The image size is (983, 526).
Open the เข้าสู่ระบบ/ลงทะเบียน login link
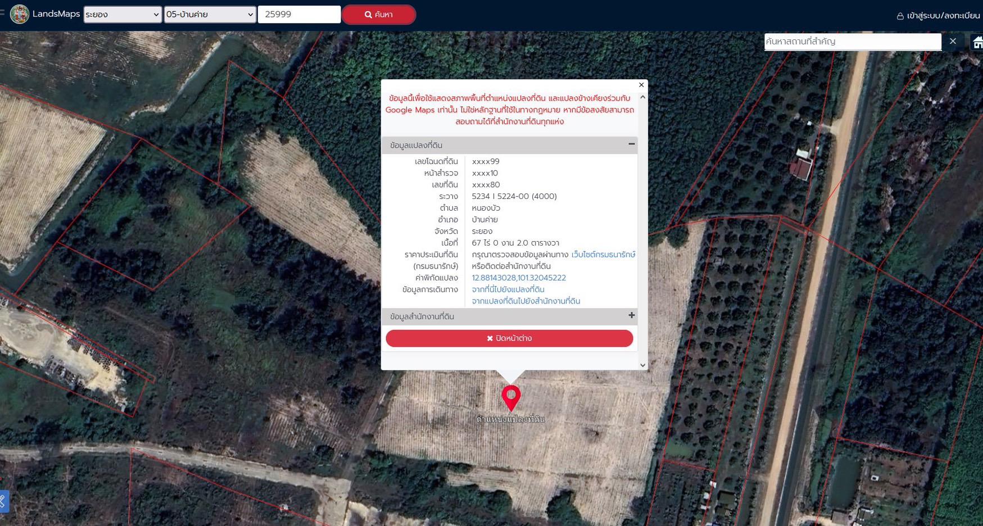(x=938, y=16)
